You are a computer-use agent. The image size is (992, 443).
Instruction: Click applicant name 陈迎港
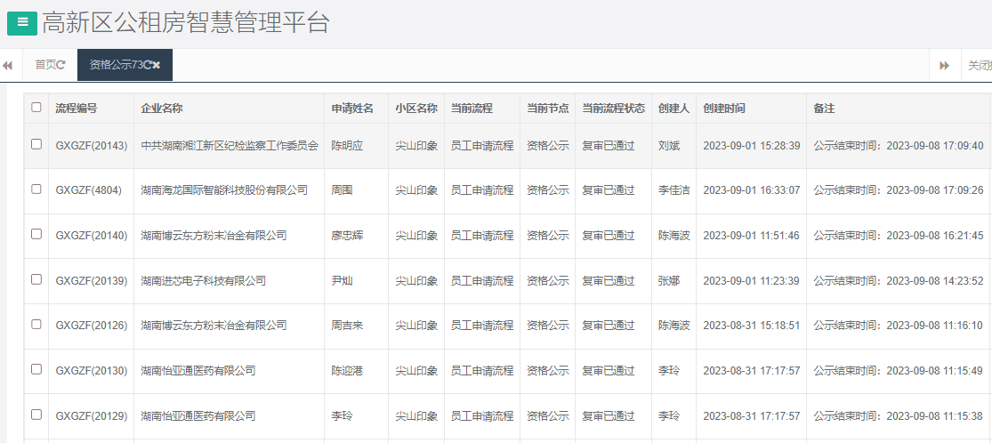pyautogui.click(x=347, y=370)
